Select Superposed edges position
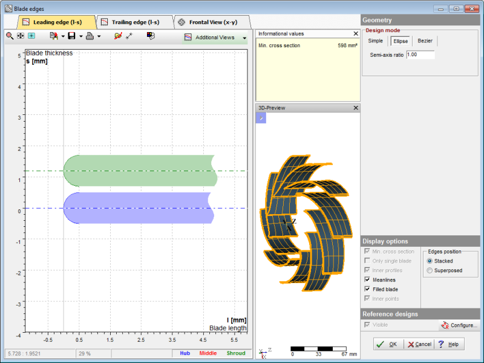The height and width of the screenshot is (363, 484). [430, 270]
